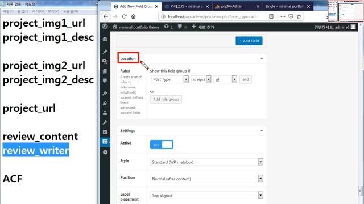Screen dimensions: 364x204
Task: Open the 안녕하세요, admin님 account menu
Action: pos(335,27)
